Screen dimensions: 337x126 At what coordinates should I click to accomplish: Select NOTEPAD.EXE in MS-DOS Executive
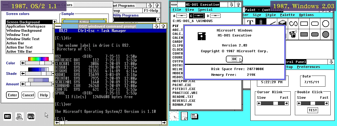[x=184, y=81]
